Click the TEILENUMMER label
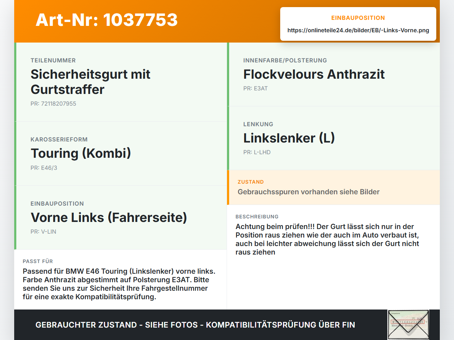Image resolution: width=454 pixels, height=340 pixels. point(53,60)
